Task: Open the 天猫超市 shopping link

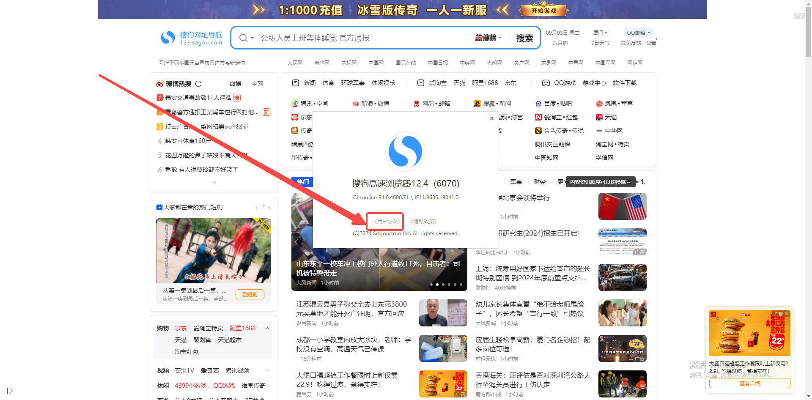Action: click(230, 340)
